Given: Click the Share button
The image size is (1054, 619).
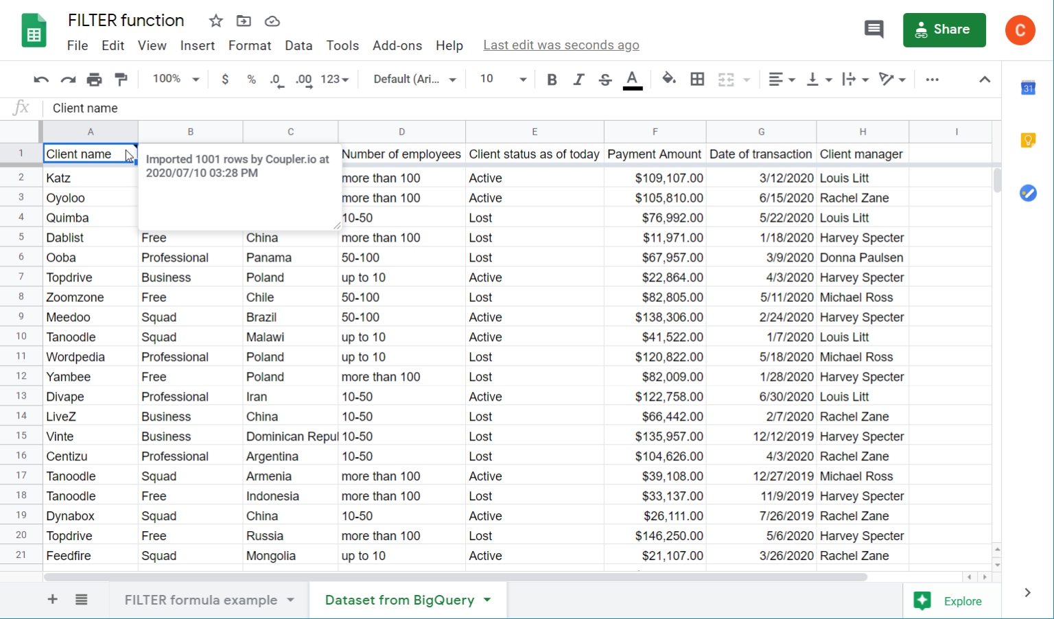Looking at the screenshot, I should [x=944, y=30].
